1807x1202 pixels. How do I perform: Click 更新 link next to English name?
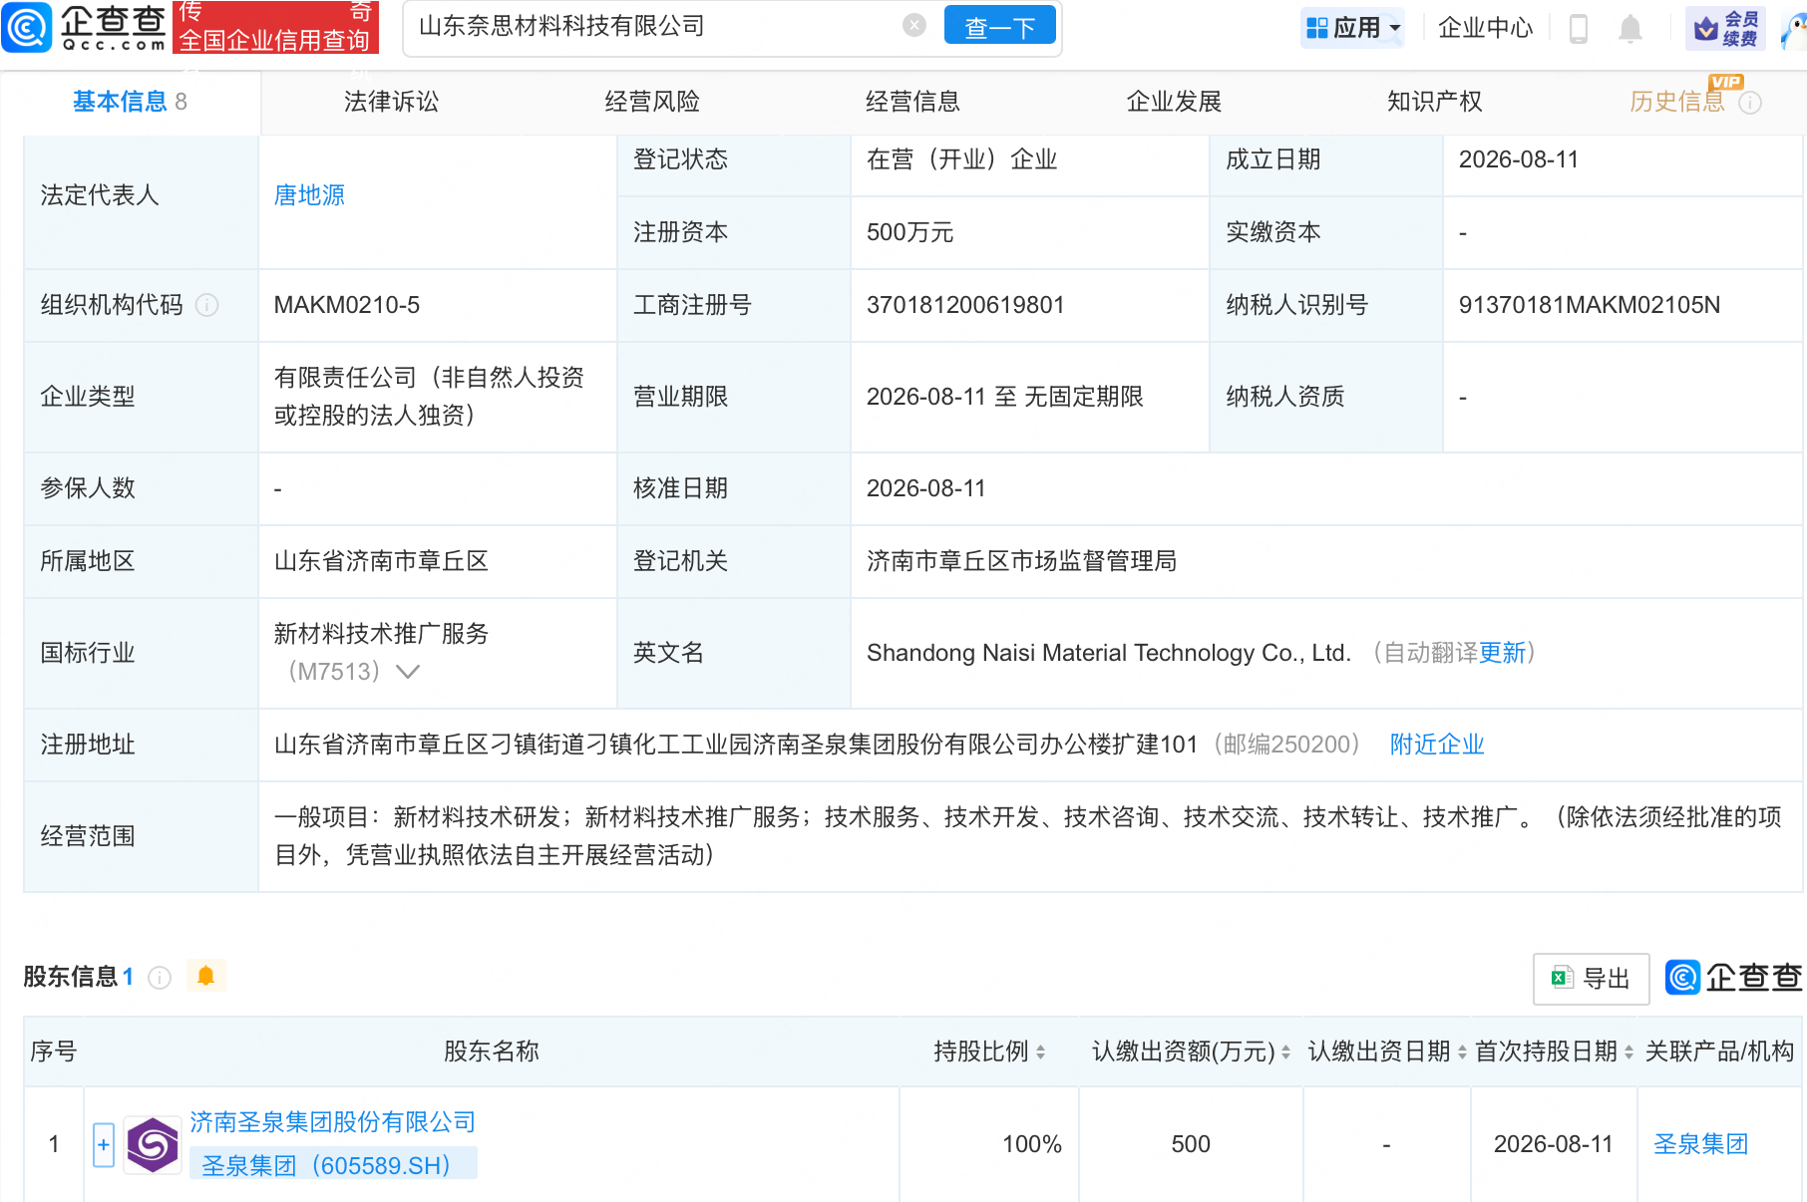(x=1502, y=653)
